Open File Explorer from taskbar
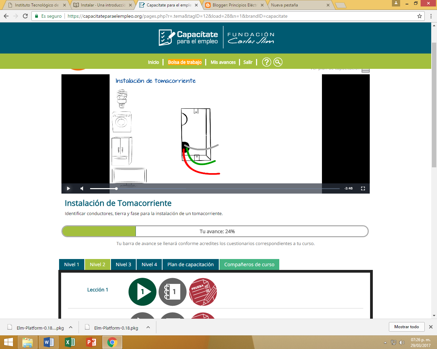437x349 pixels. (x=28, y=342)
